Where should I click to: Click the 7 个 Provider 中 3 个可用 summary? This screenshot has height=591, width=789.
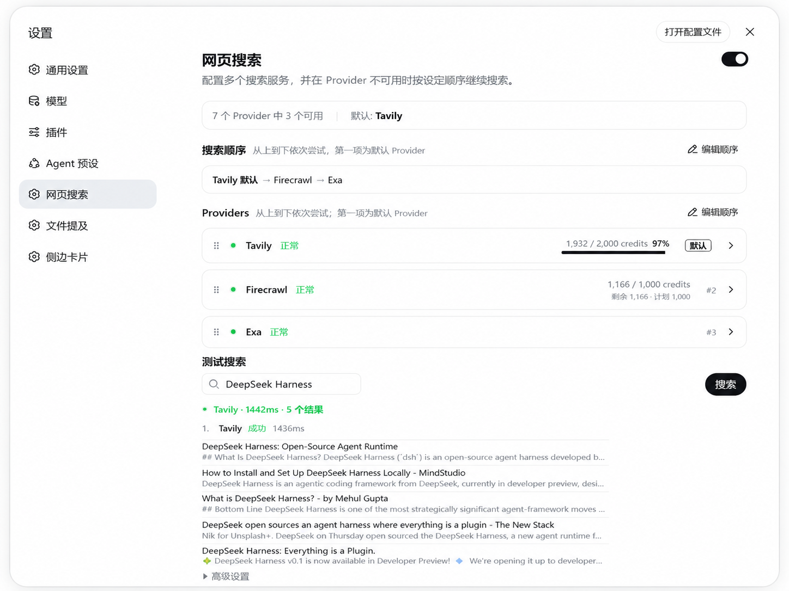[x=268, y=115]
